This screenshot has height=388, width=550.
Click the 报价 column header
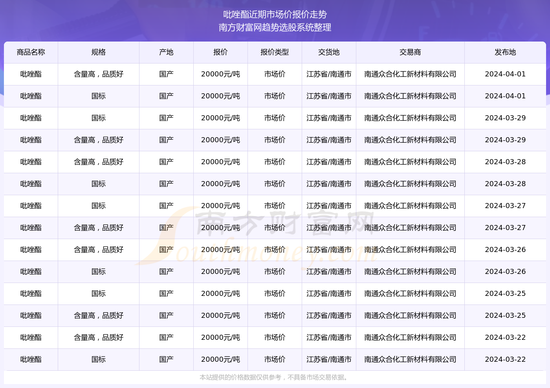tap(220, 52)
